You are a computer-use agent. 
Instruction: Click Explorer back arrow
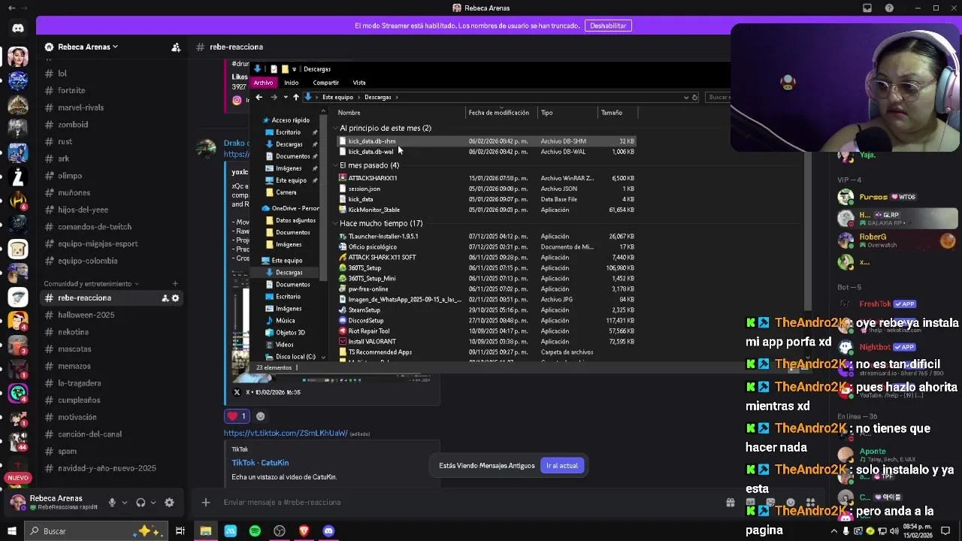(259, 97)
